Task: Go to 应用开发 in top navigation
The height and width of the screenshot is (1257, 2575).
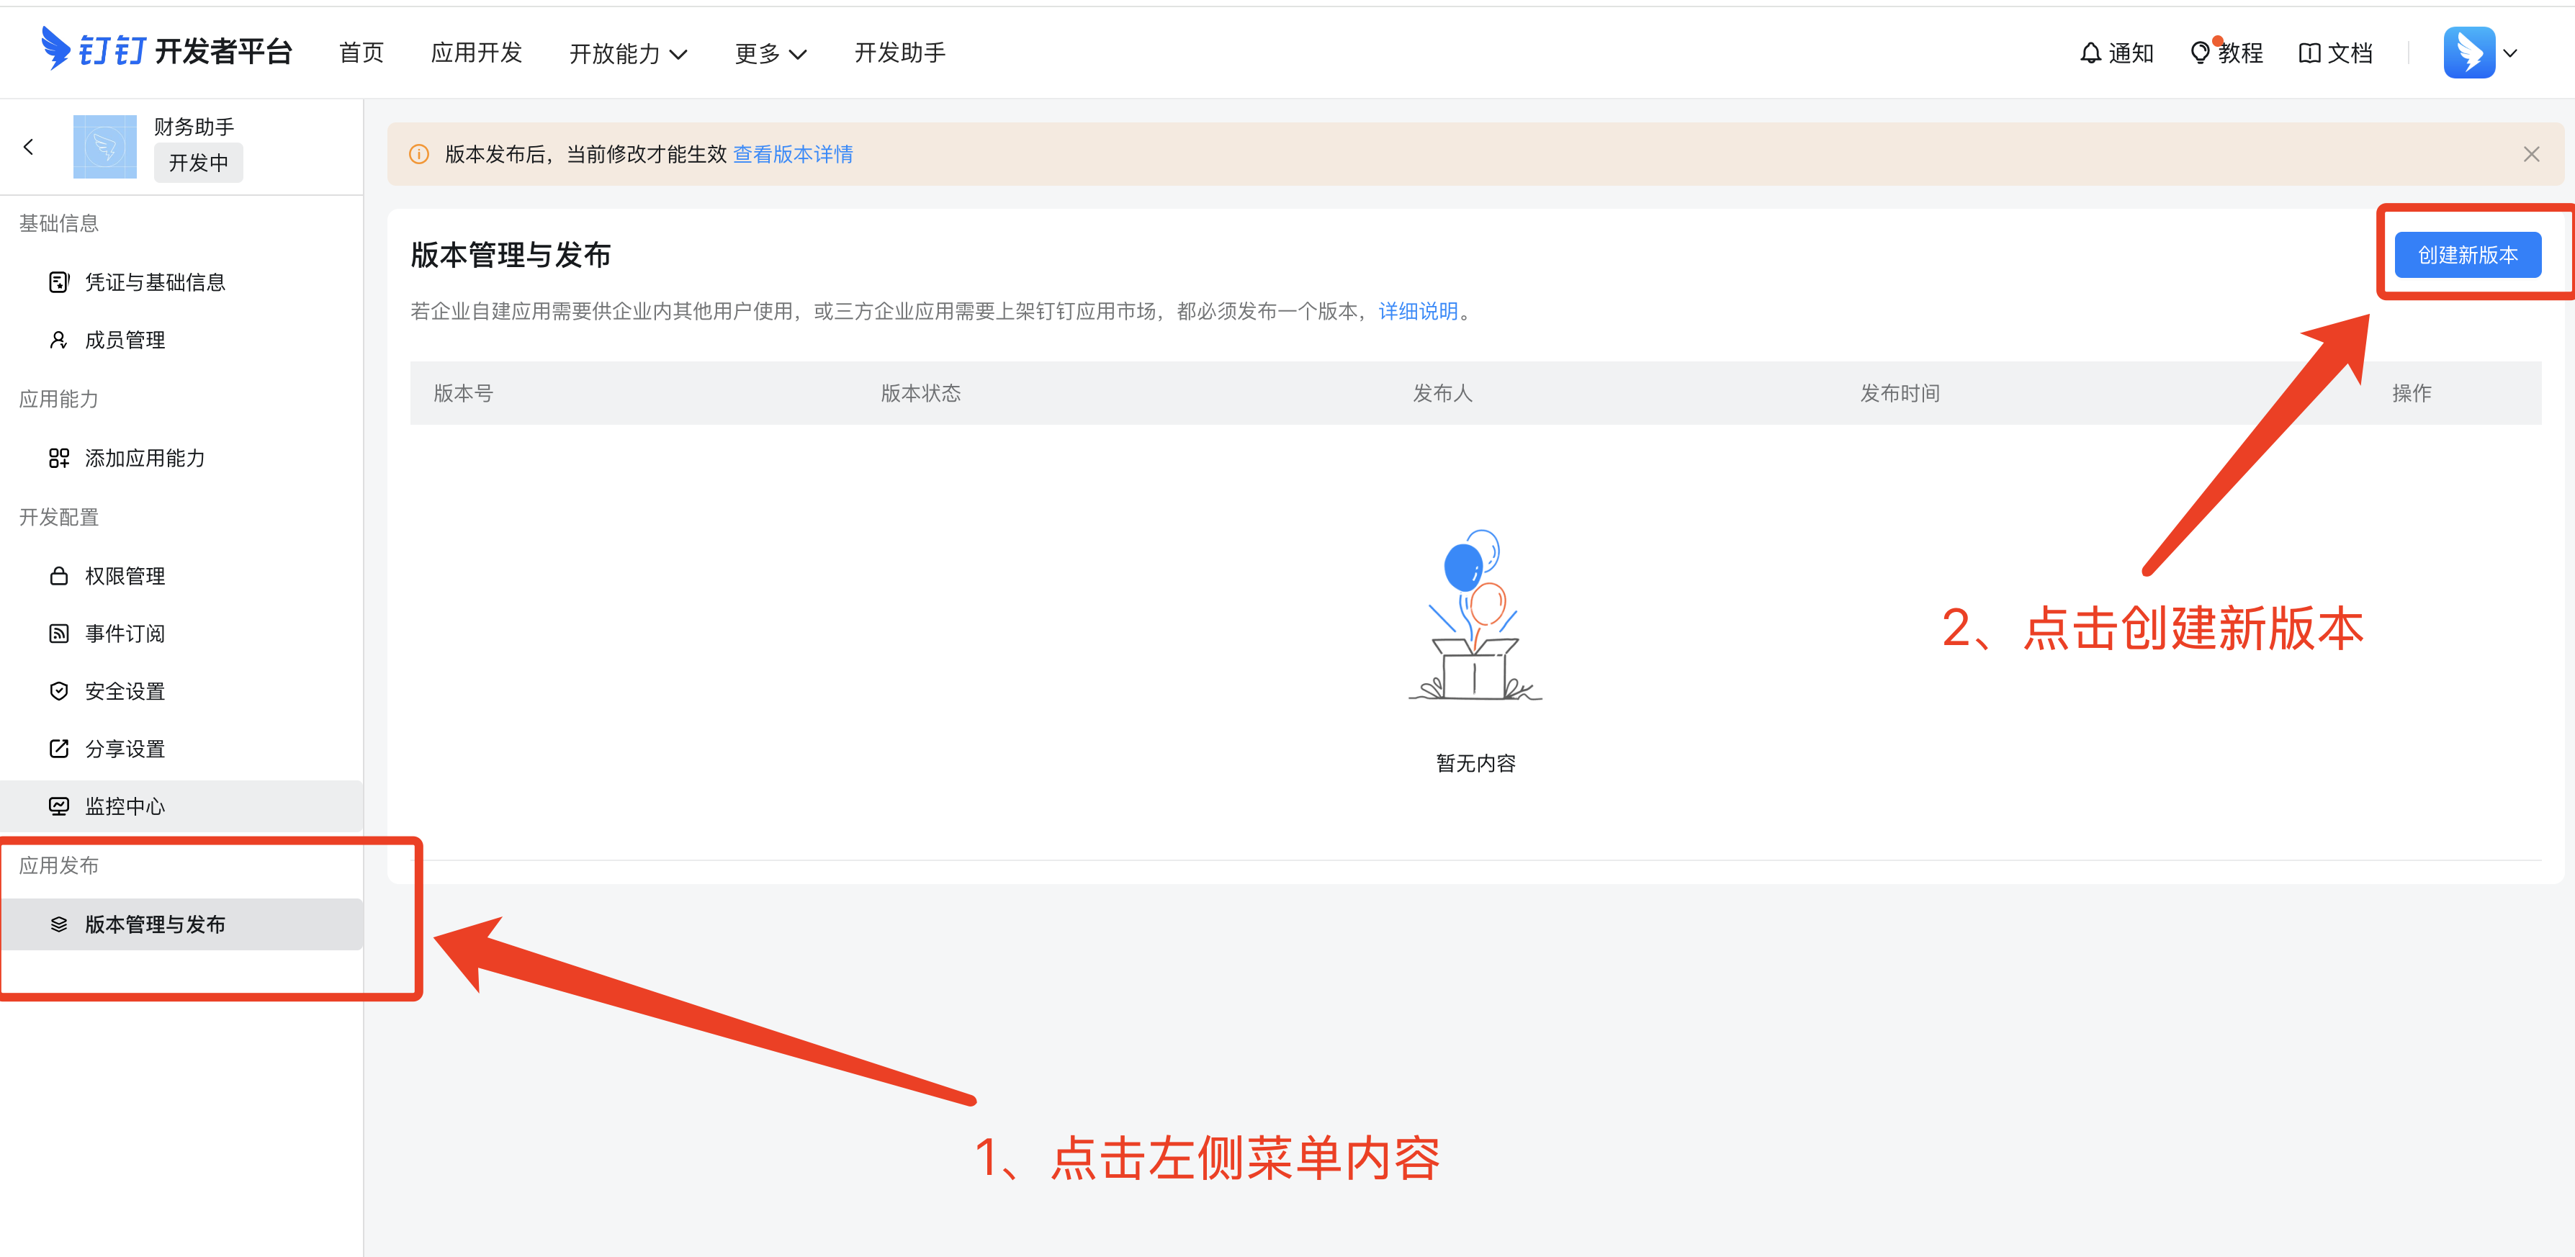Action: tap(476, 53)
